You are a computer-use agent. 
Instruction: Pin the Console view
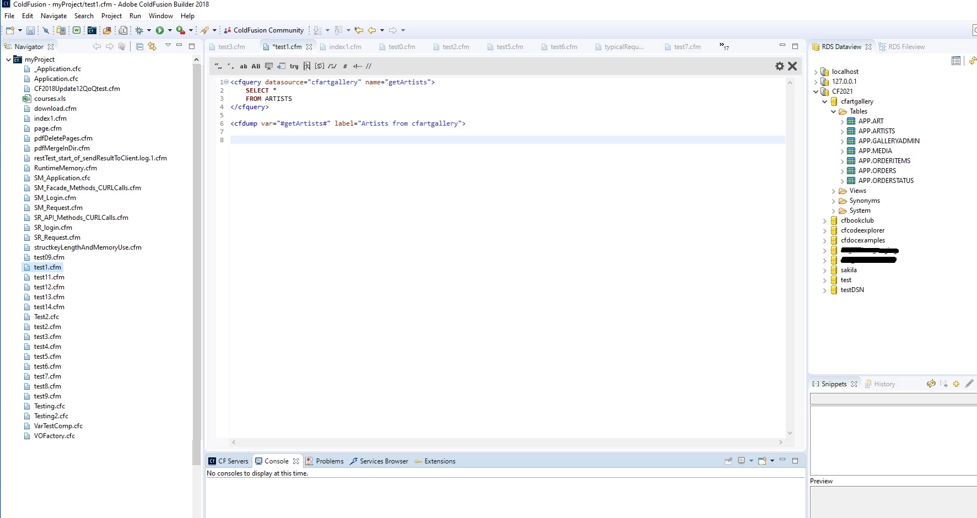pyautogui.click(x=728, y=461)
